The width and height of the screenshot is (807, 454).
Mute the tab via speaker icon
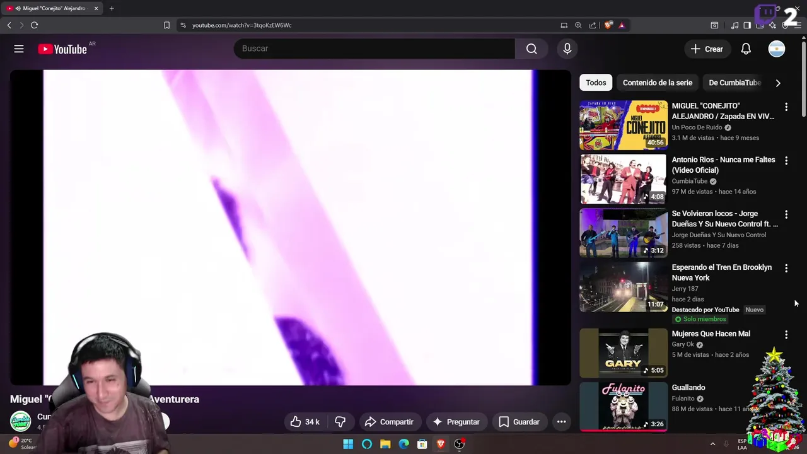coord(17,8)
